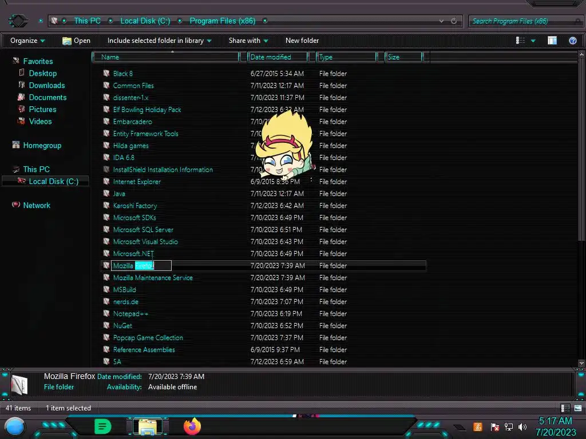Screen dimensions: 586x439
Task: Toggle the preview pane icon
Action: pos(552,41)
